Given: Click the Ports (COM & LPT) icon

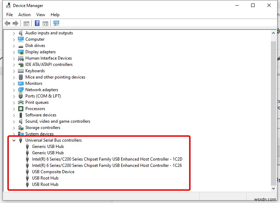Looking at the screenshot, I should pyautogui.click(x=21, y=96).
